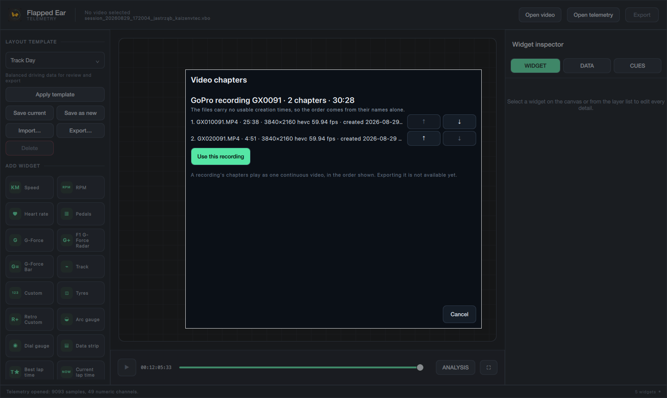Click Import... in layout template
This screenshot has width=667, height=398.
[x=30, y=131]
